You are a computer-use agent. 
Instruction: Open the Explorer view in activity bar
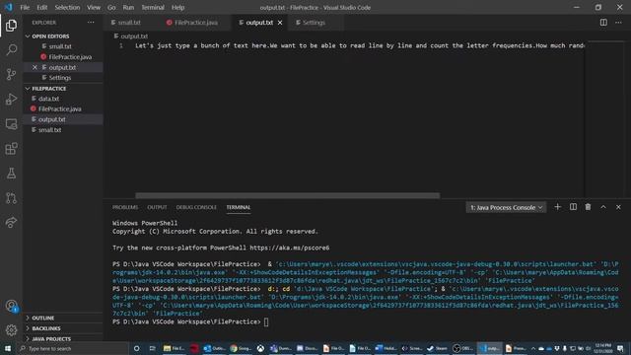coord(11,26)
